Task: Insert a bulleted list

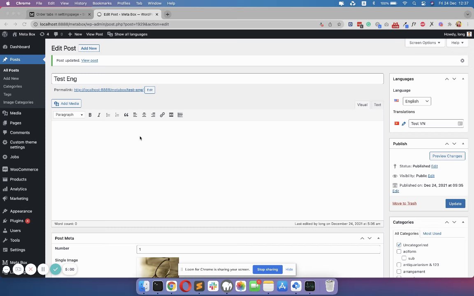Action: [x=108, y=115]
